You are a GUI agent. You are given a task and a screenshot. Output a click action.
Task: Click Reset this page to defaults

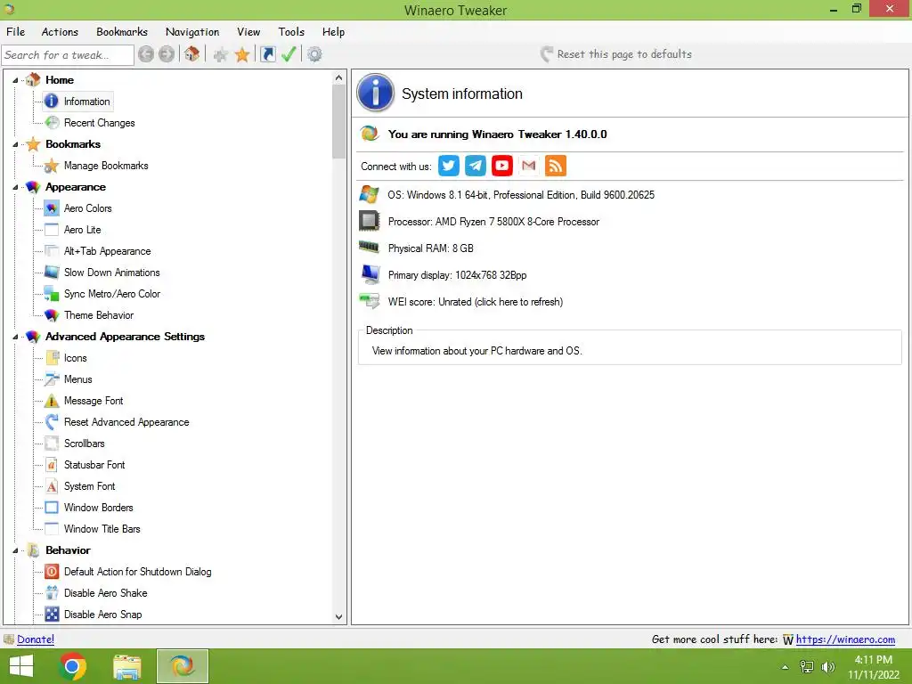click(616, 54)
